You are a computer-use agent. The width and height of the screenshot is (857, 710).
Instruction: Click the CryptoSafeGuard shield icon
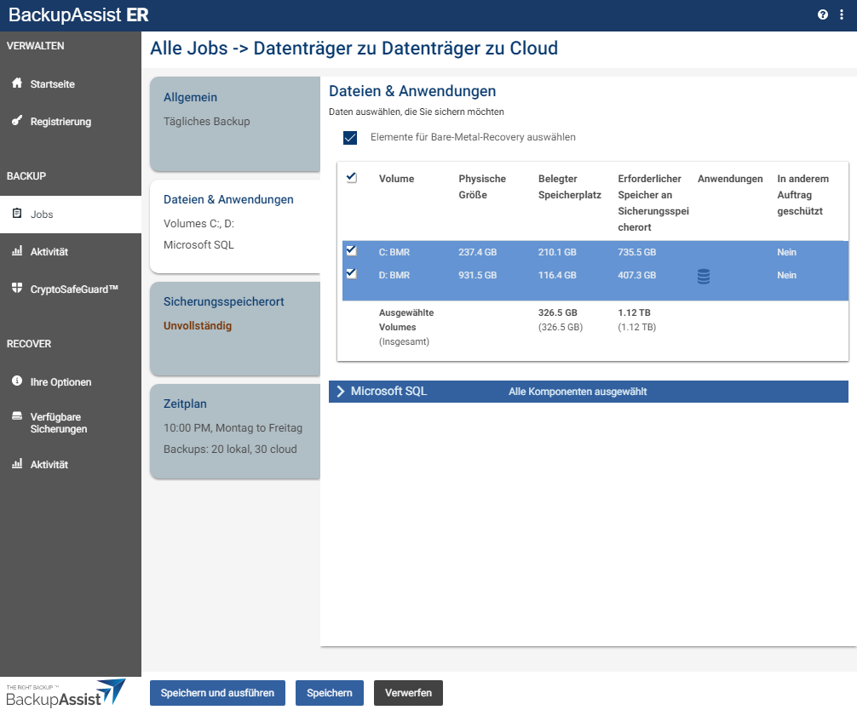17,289
